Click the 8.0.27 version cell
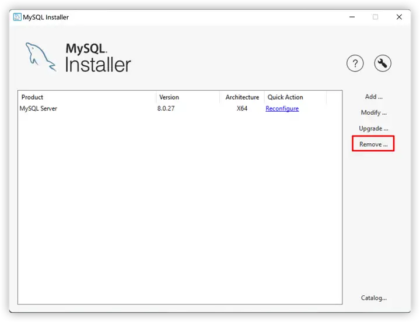Image resolution: width=420 pixels, height=322 pixels. tap(166, 108)
